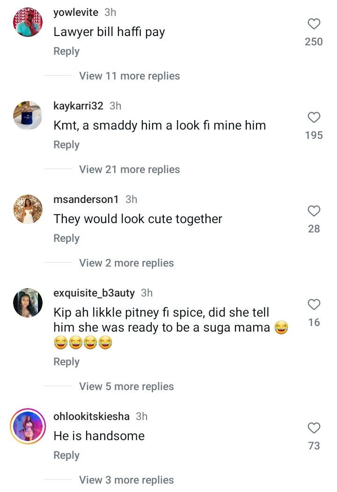Open the kaykarri32 username link
Screen dimensions: 337x492
pyautogui.click(x=78, y=106)
